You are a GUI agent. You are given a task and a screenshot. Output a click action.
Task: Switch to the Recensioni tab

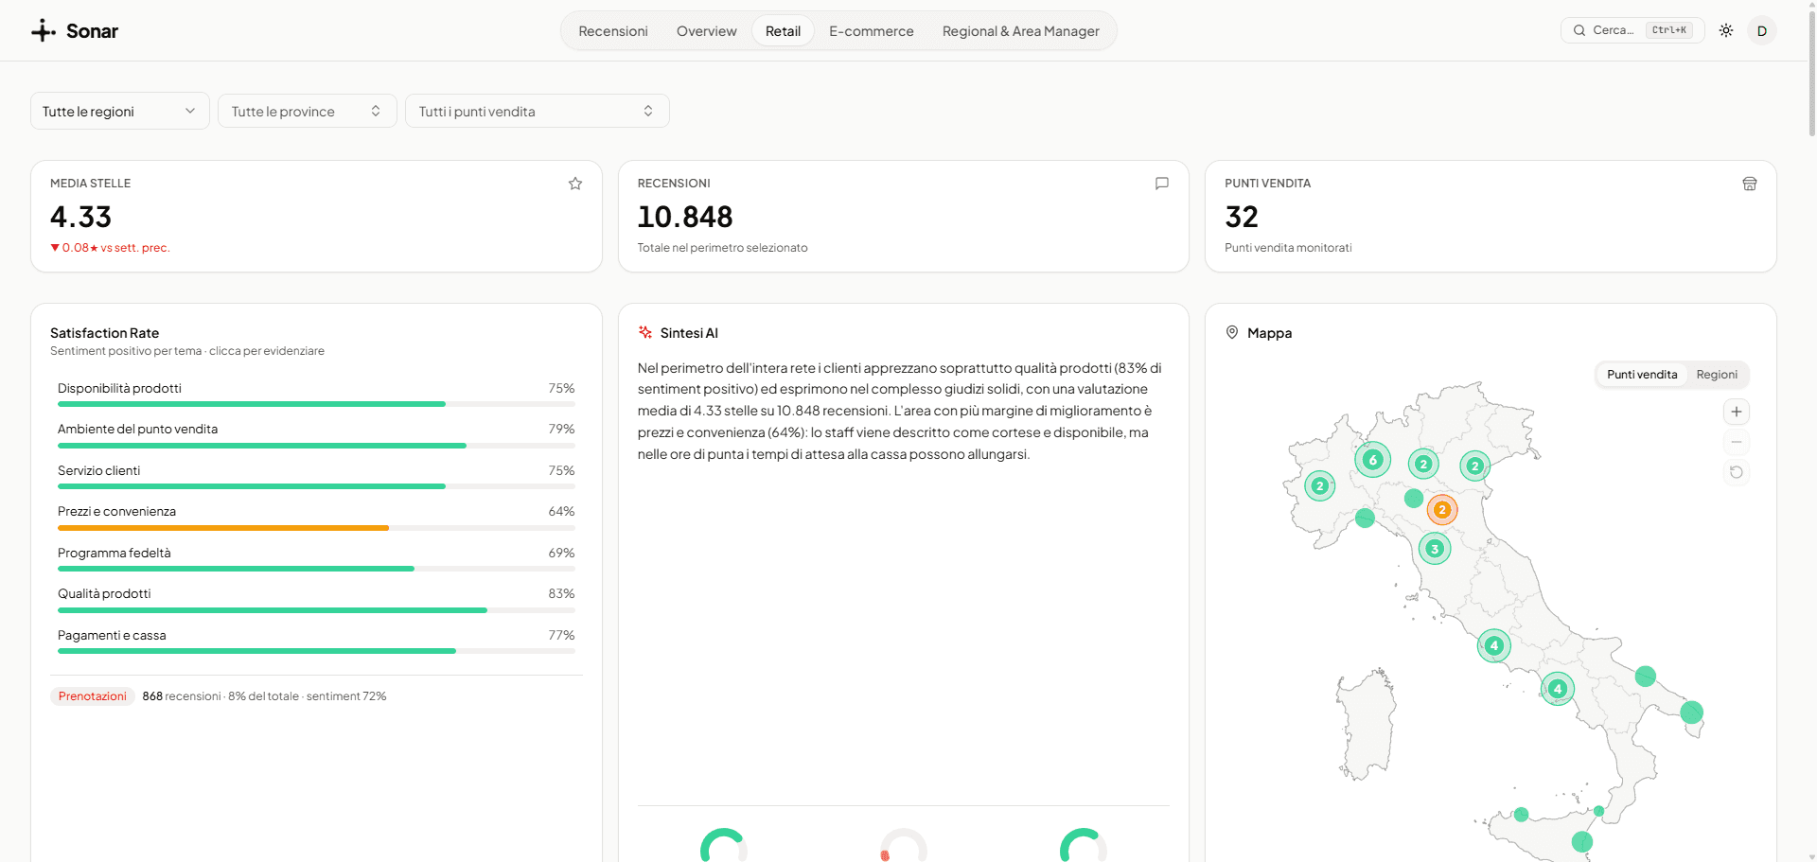(613, 31)
